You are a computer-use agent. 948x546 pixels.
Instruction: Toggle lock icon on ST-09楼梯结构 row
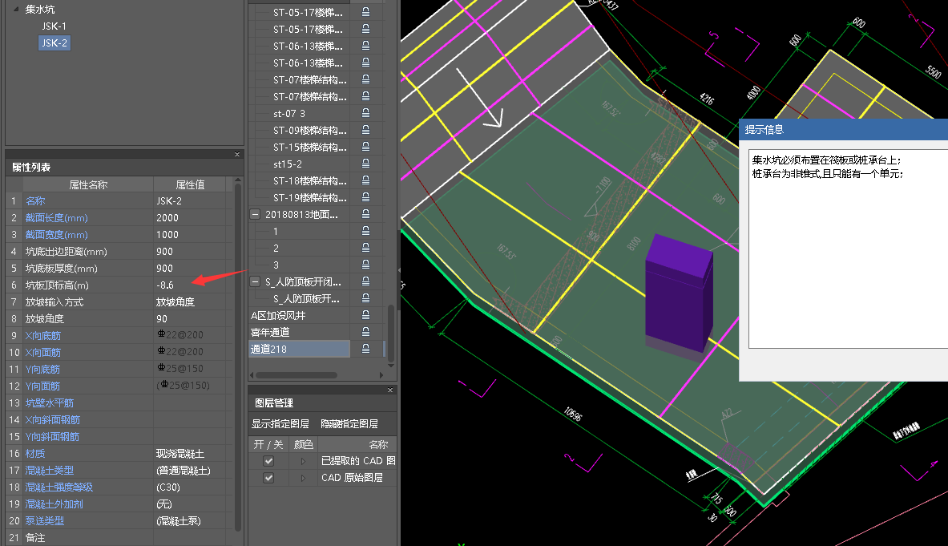point(365,130)
